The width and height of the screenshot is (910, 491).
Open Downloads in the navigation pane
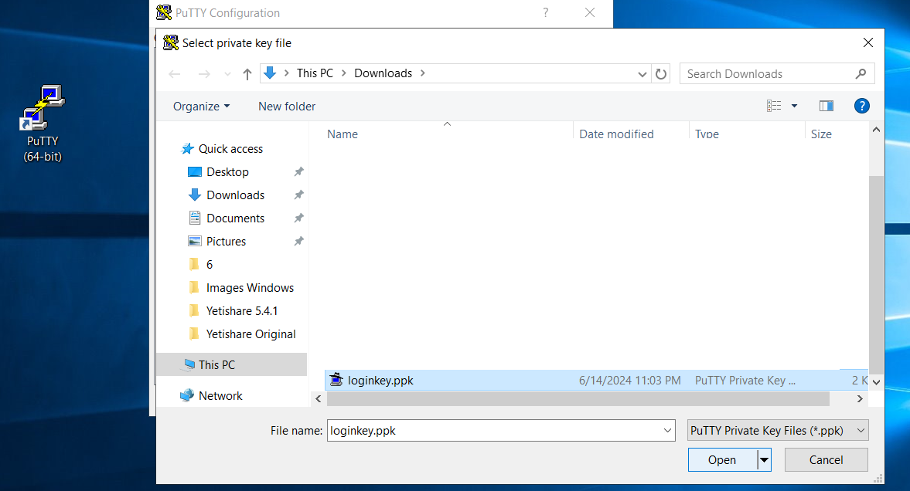click(235, 195)
